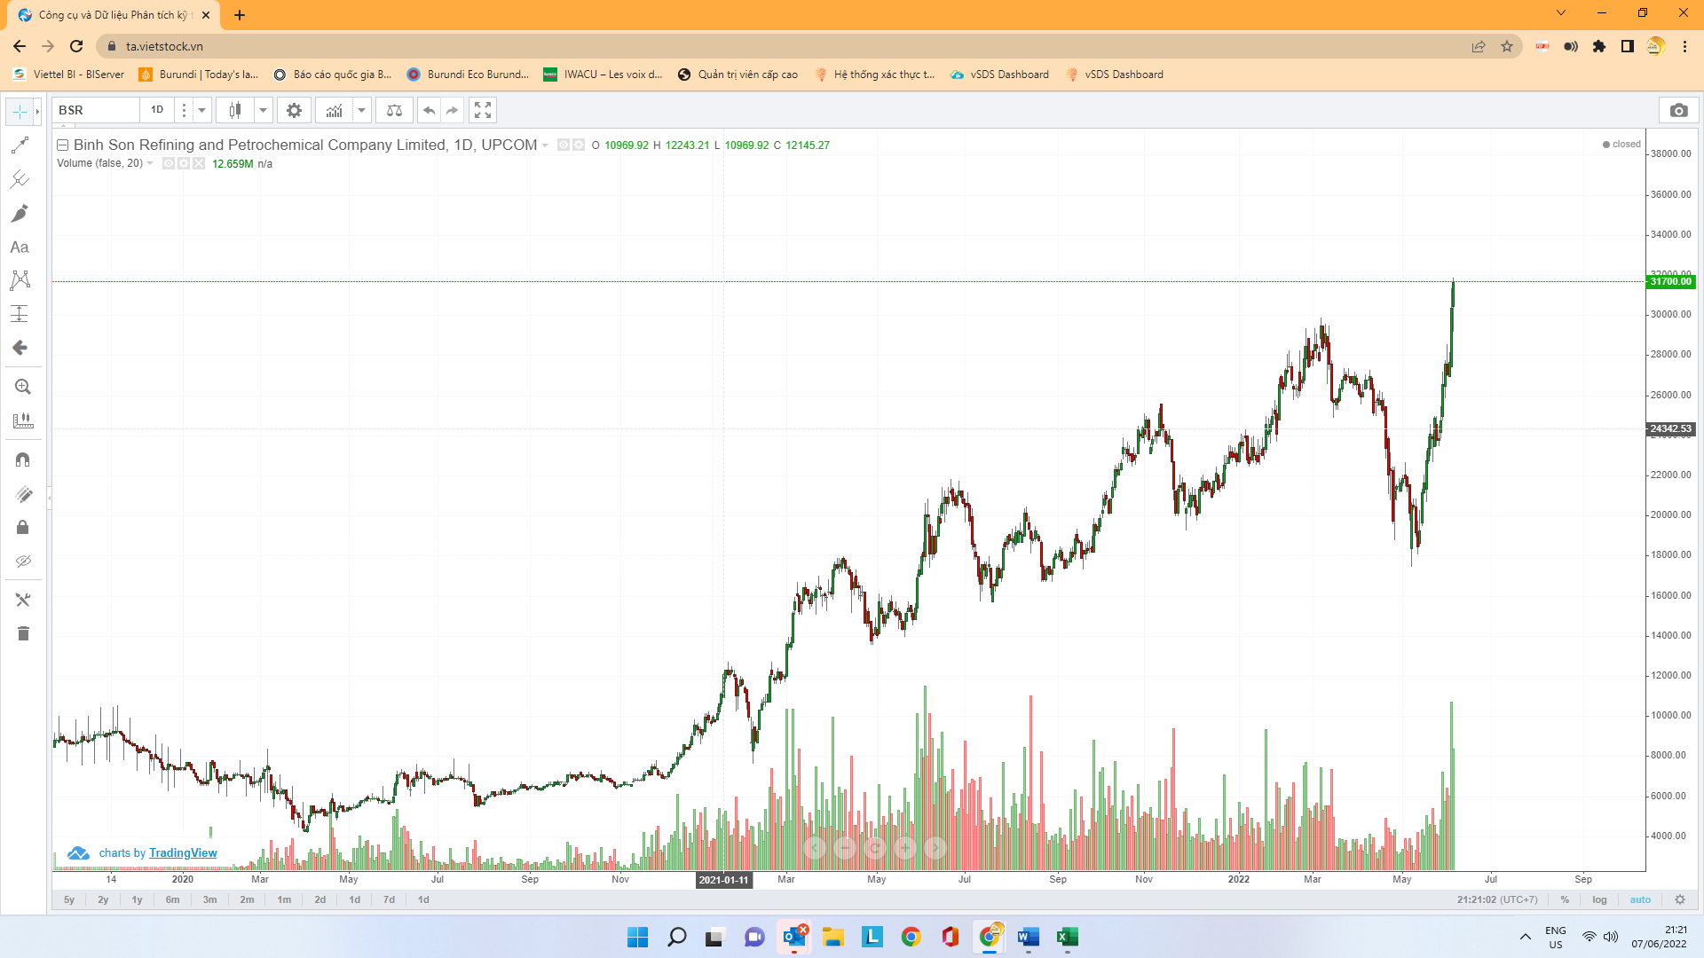Undo the last chart action

[430, 110]
